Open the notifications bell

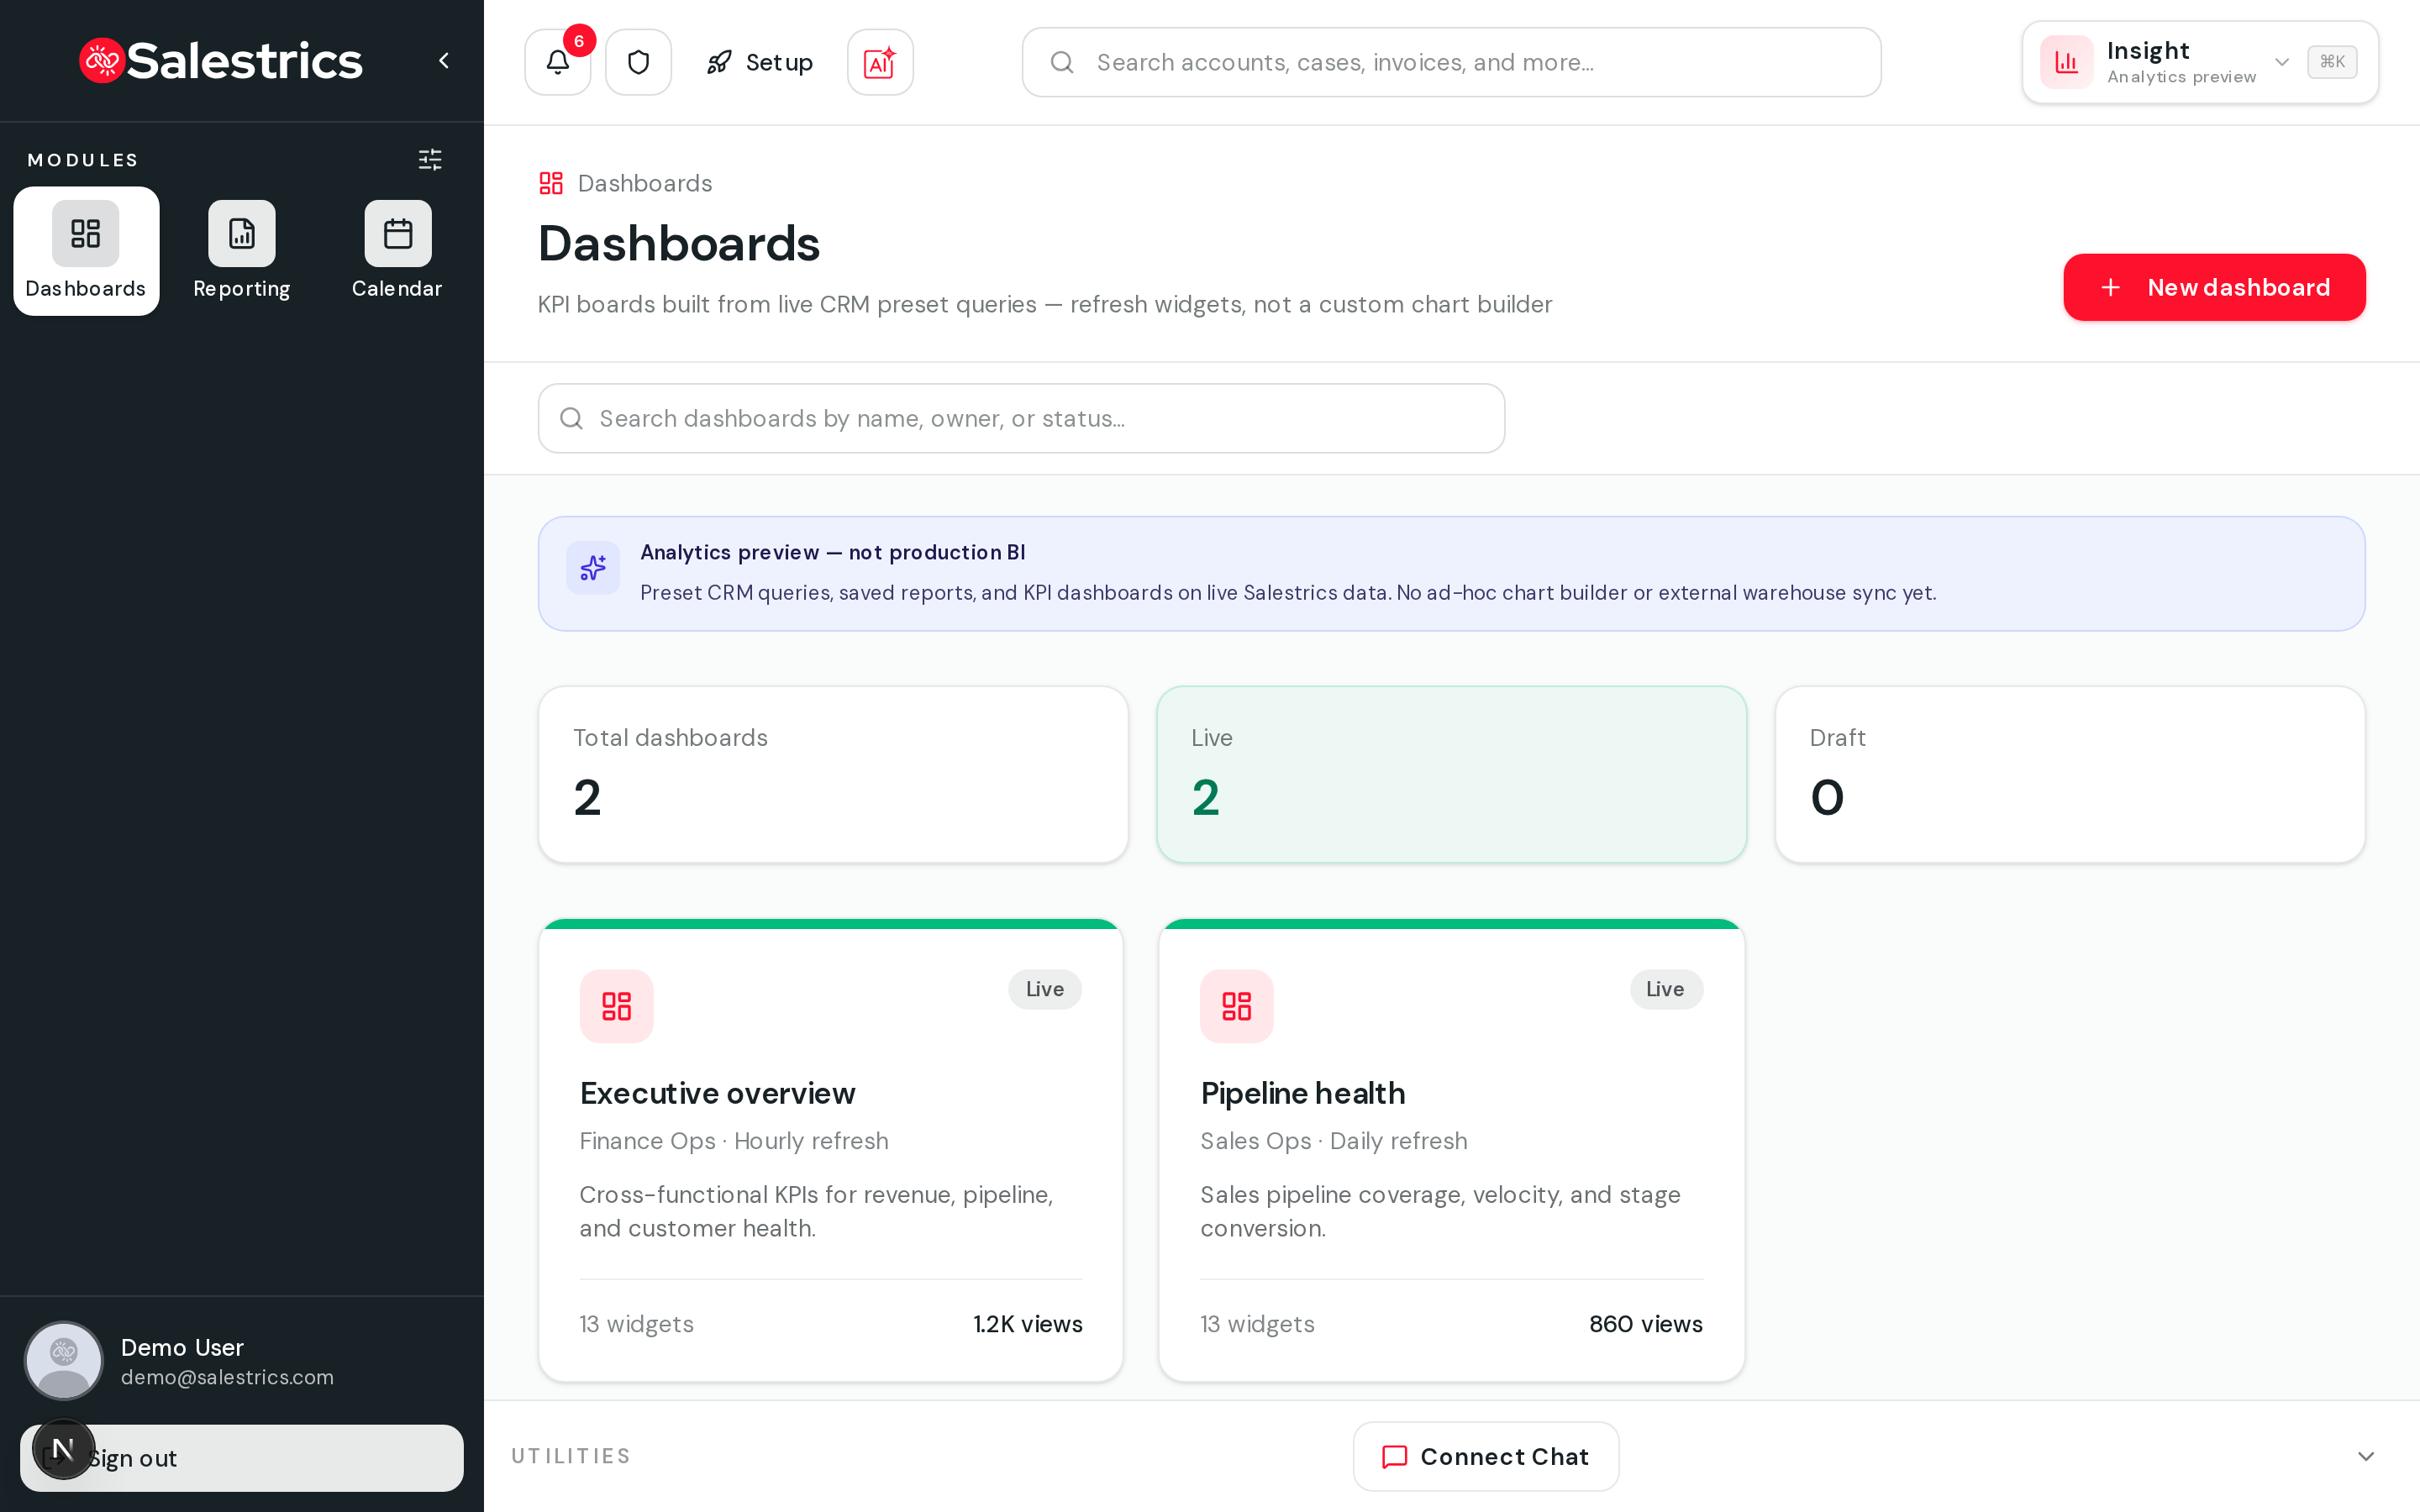(557, 62)
